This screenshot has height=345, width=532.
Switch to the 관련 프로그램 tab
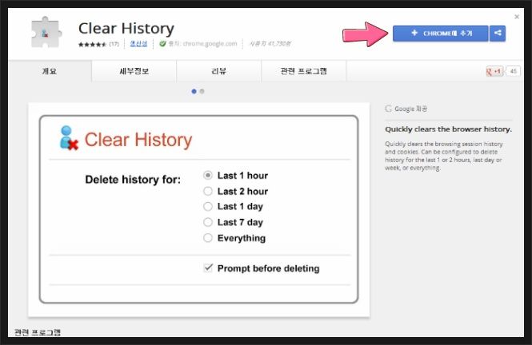[x=304, y=71]
